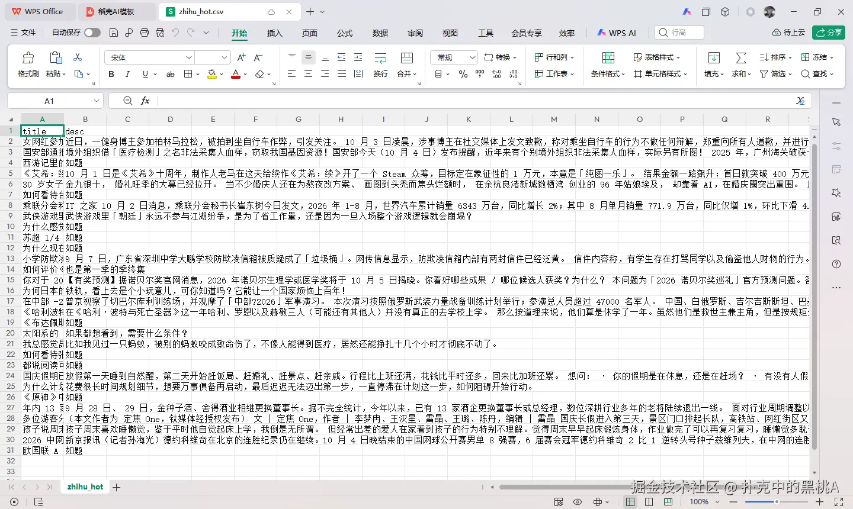
Task: Select the zhihu_hot sheet tab
Action: tap(85, 487)
